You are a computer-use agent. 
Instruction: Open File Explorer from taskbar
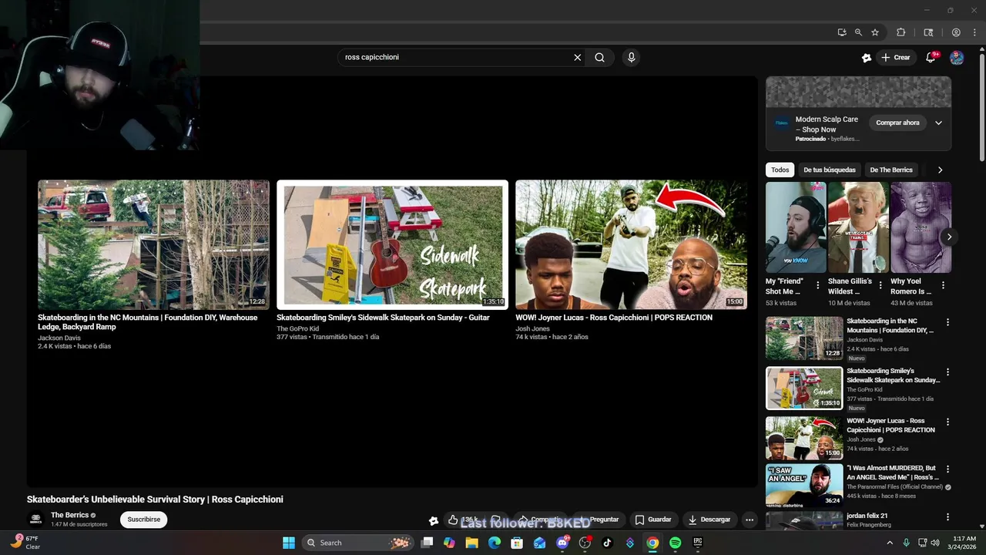tap(471, 543)
